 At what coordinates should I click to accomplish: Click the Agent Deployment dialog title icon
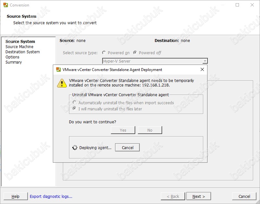tap(58, 69)
